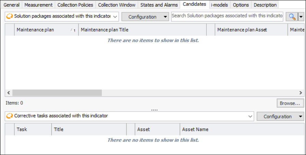Open the upper Configuration dropdown button
This screenshot has height=155, width=306.
pyautogui.click(x=145, y=17)
